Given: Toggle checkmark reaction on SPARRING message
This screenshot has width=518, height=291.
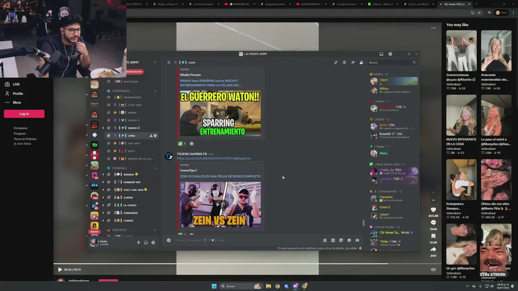Looking at the screenshot, I should click(182, 143).
